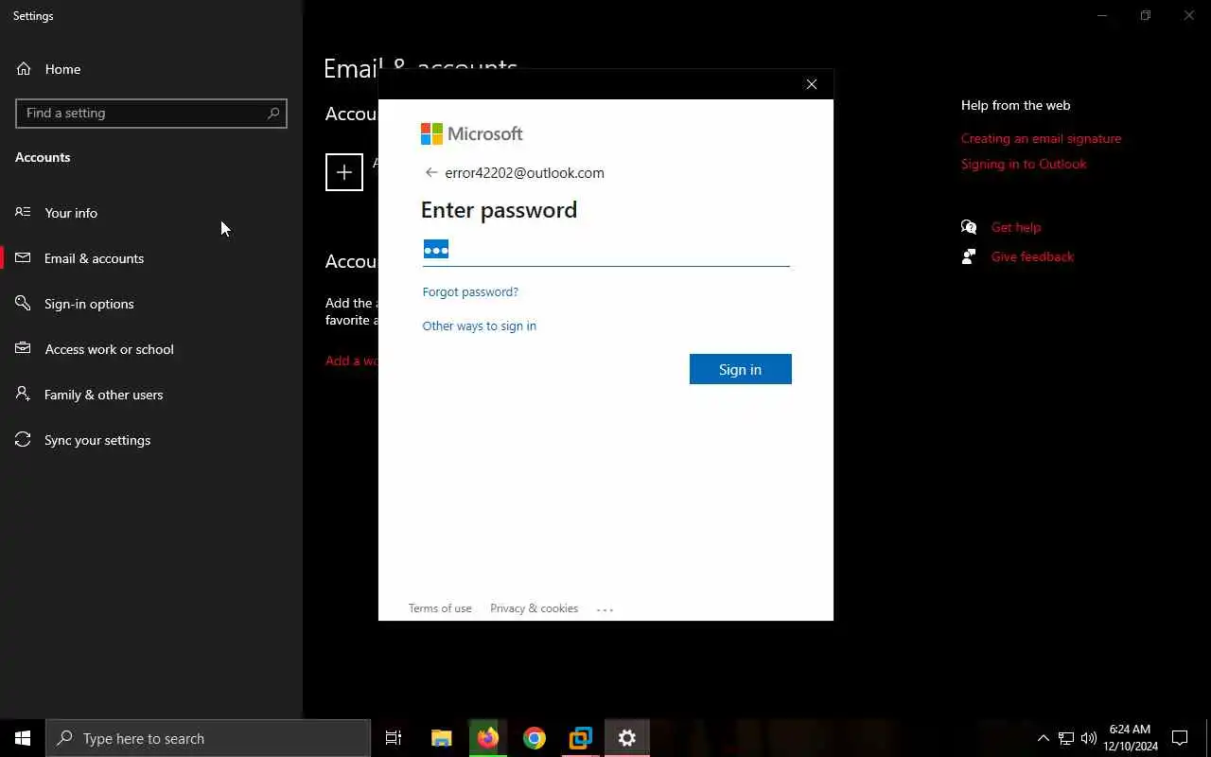Viewport: 1211px width, 757px height.
Task: Click the Get help link
Action: 1015,227
